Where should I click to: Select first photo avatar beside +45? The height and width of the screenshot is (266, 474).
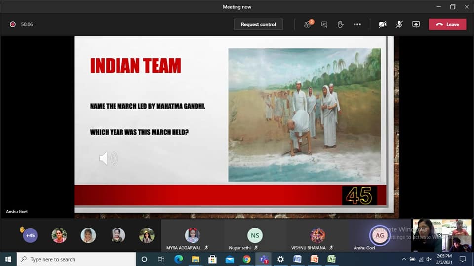pos(59,235)
